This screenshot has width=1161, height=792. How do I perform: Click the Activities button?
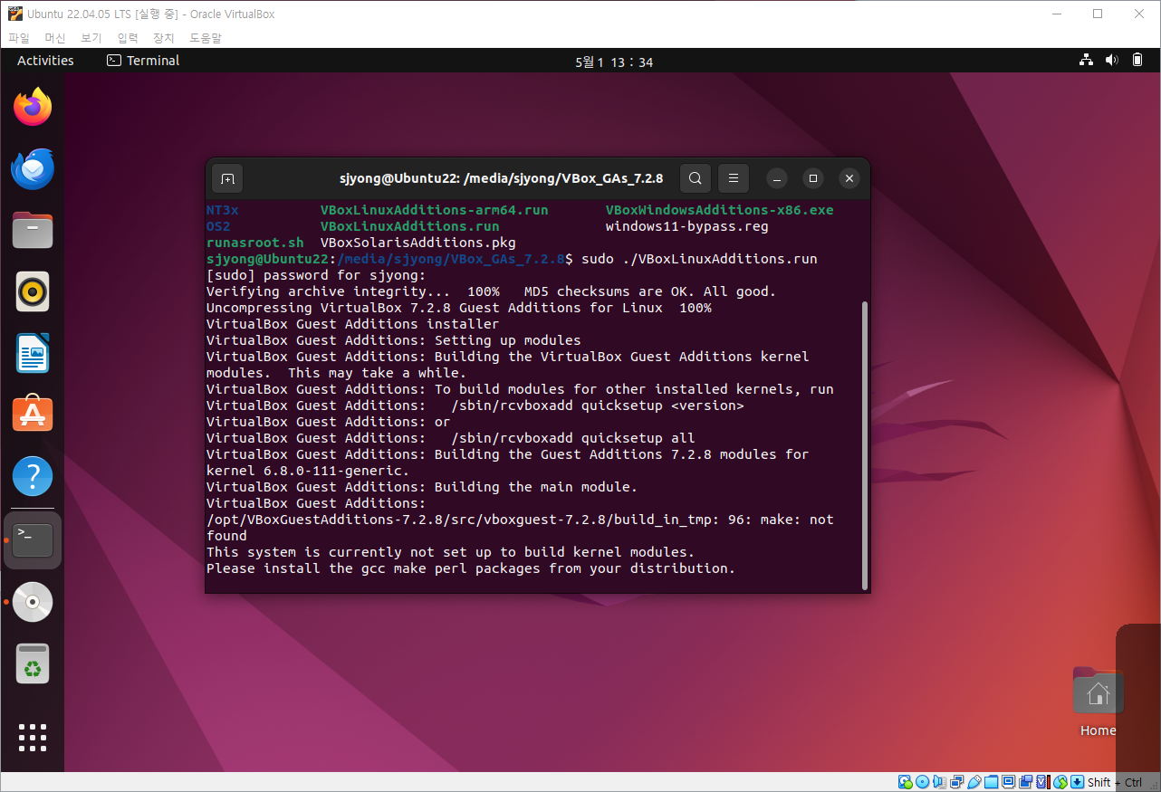[45, 61]
